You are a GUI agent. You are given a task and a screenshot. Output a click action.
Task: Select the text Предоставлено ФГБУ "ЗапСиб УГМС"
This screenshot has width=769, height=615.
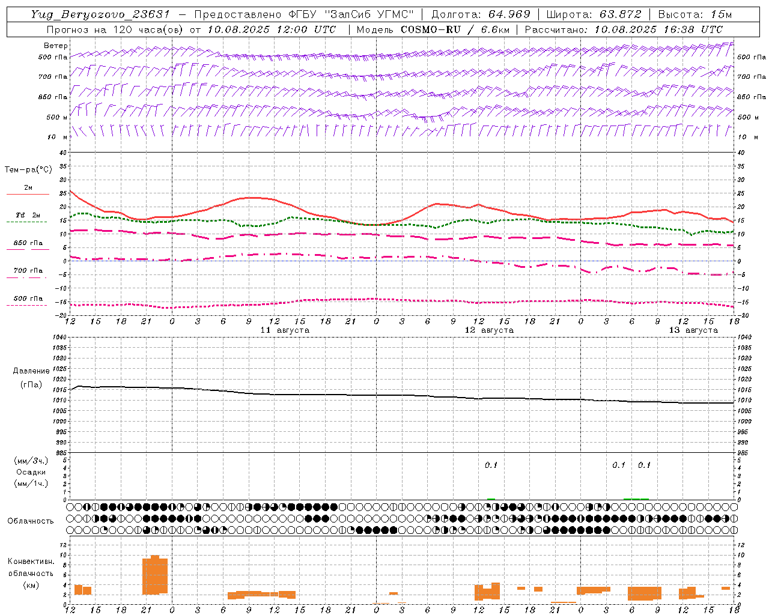point(304,14)
